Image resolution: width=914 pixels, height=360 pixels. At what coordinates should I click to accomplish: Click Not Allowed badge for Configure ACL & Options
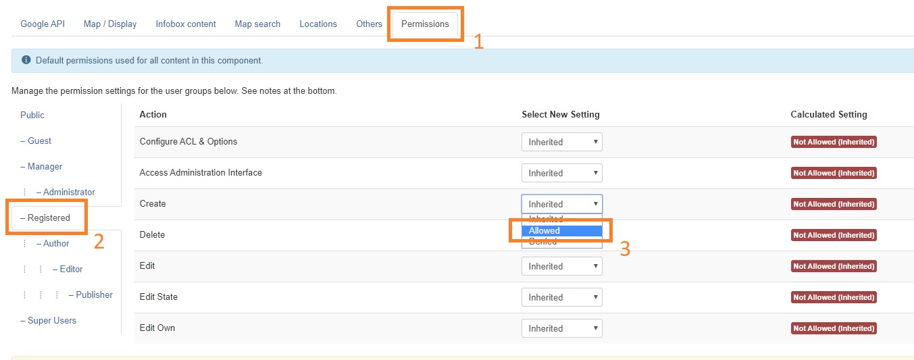[834, 142]
